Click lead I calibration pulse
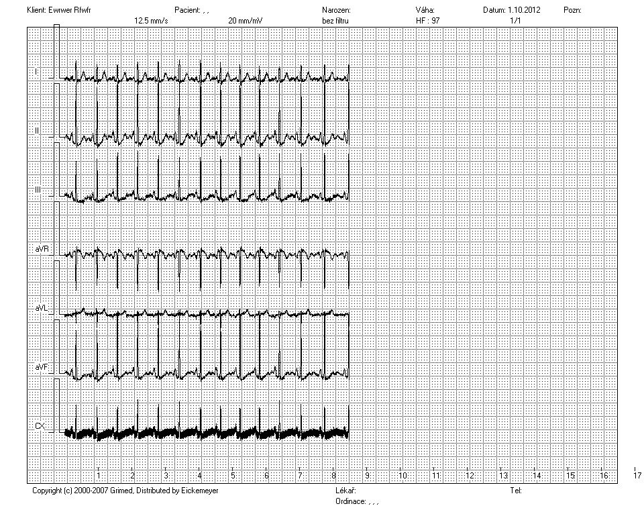This screenshot has width=644, height=510. click(x=56, y=52)
